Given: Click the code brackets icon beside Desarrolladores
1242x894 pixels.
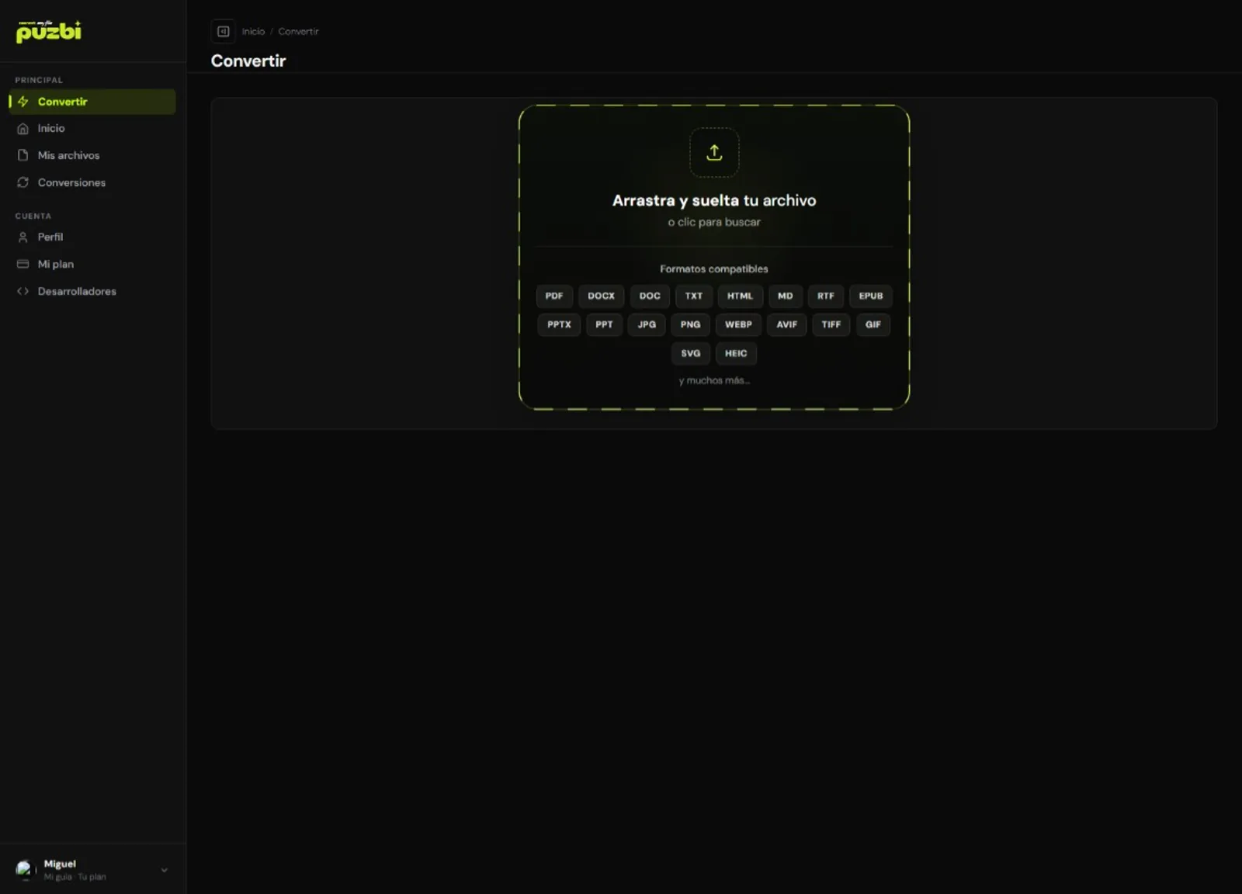Looking at the screenshot, I should click(x=23, y=291).
